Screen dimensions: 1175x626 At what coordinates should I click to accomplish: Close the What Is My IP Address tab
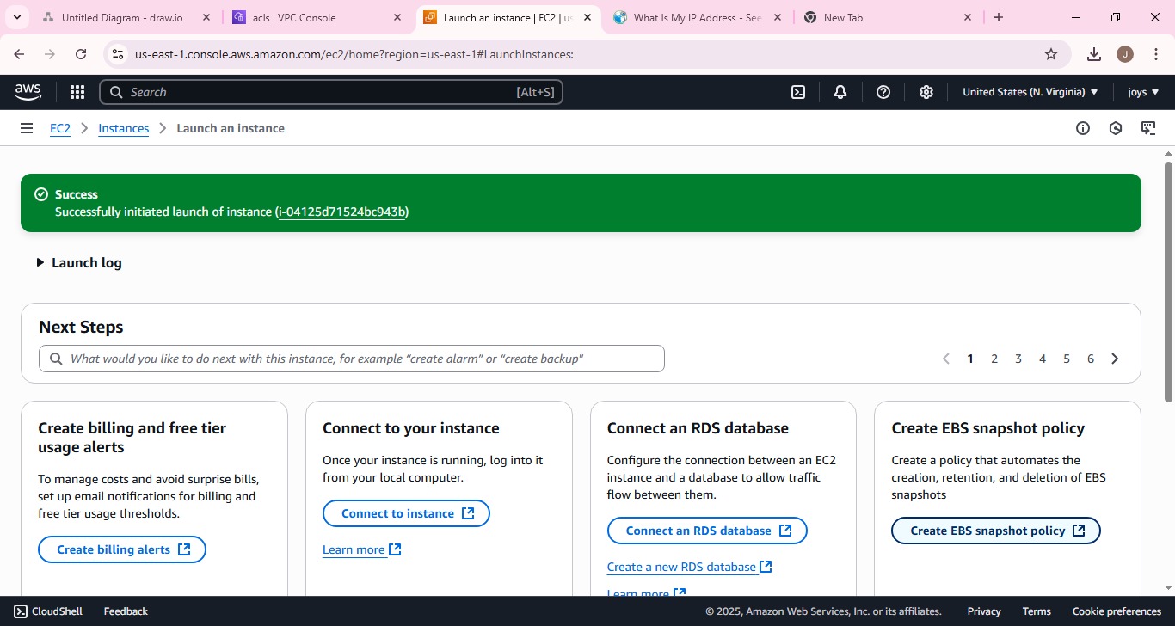778,17
